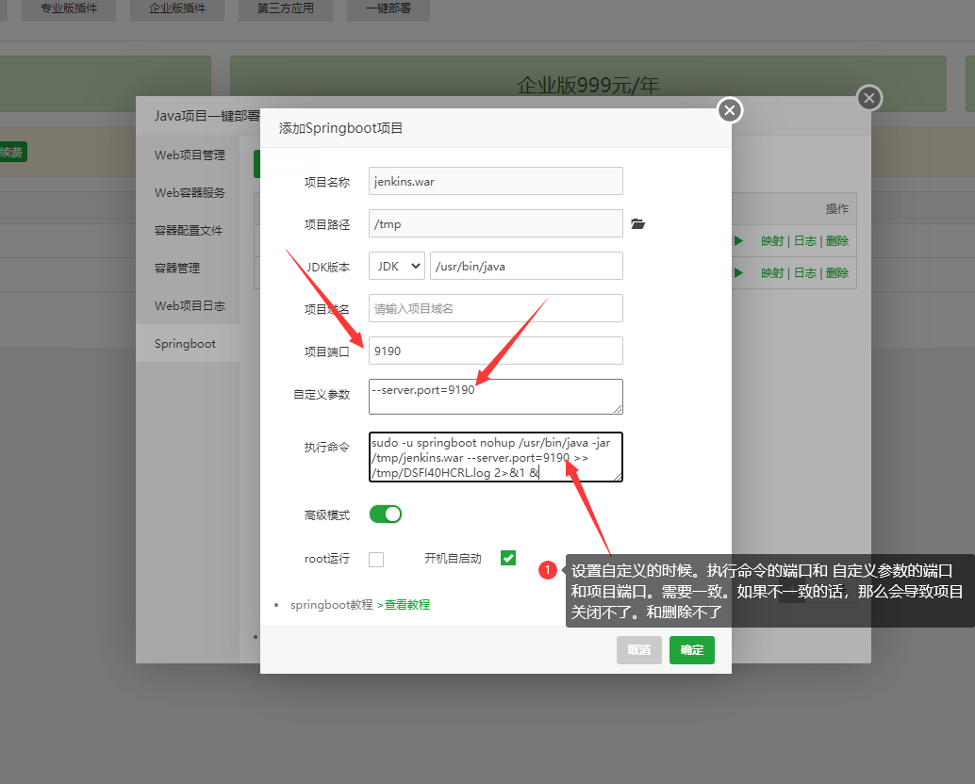The height and width of the screenshot is (784, 975).
Task: Click the 确定 confirm button
Action: (x=692, y=650)
